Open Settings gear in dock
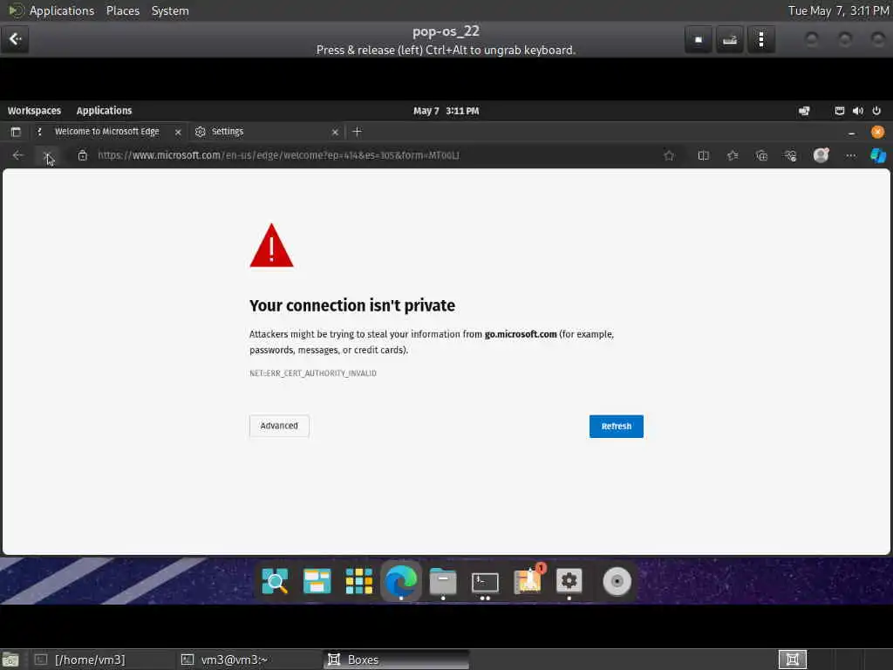Screen dimensions: 893x670 (569, 581)
